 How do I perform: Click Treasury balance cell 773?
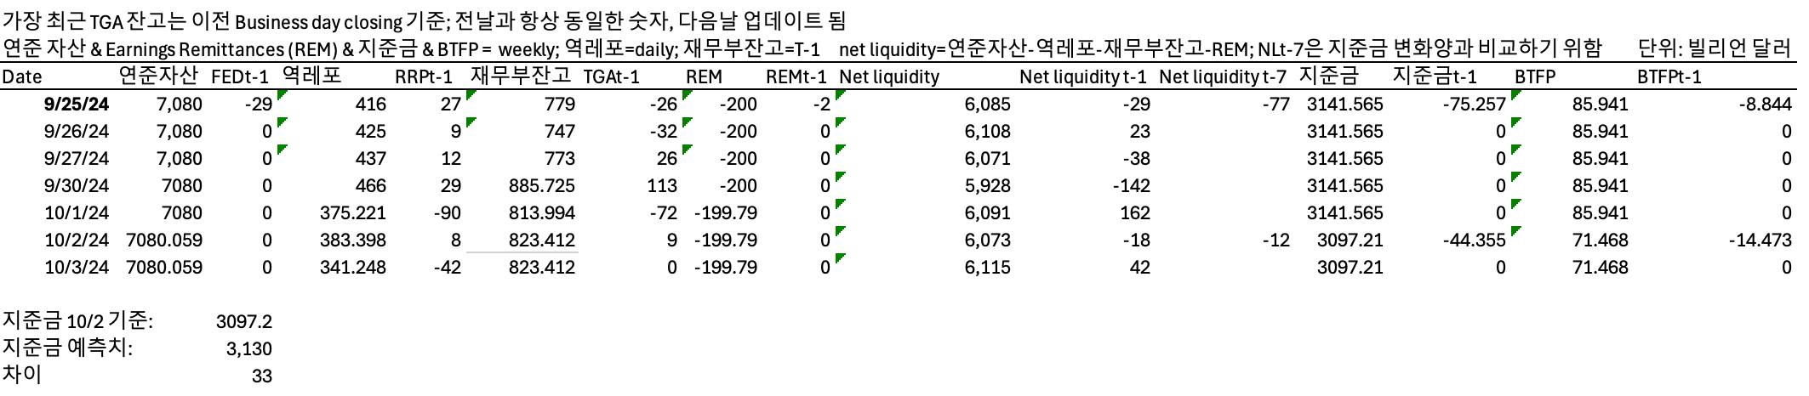(x=560, y=159)
